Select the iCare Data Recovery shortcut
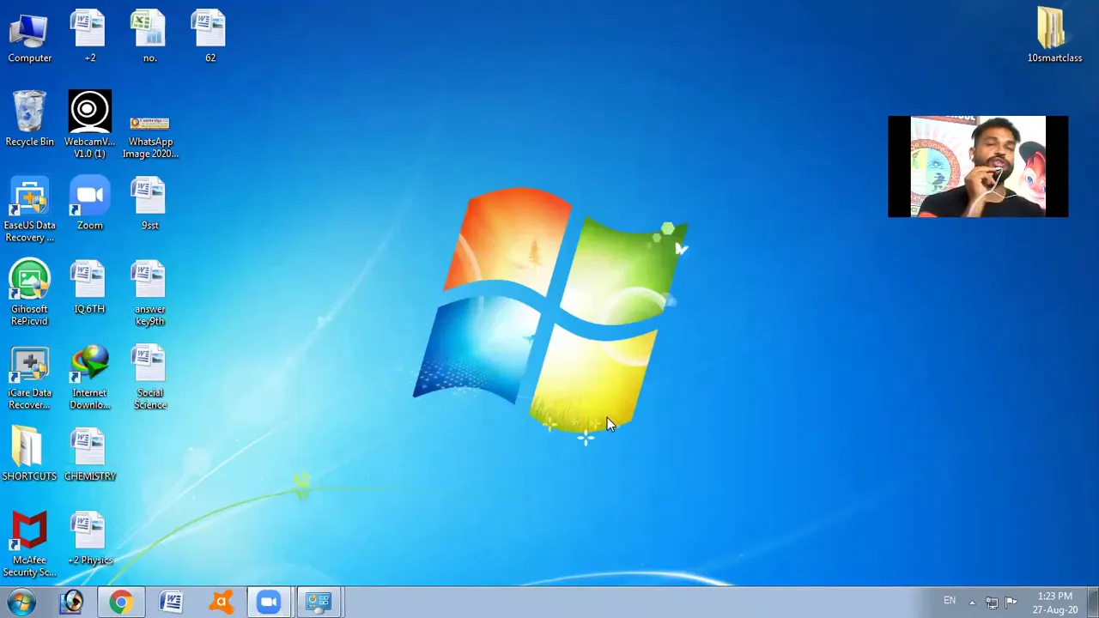The width and height of the screenshot is (1099, 618). click(29, 378)
